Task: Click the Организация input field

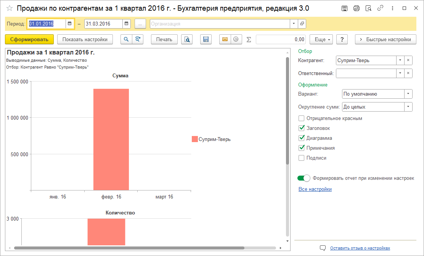Action: point(220,24)
